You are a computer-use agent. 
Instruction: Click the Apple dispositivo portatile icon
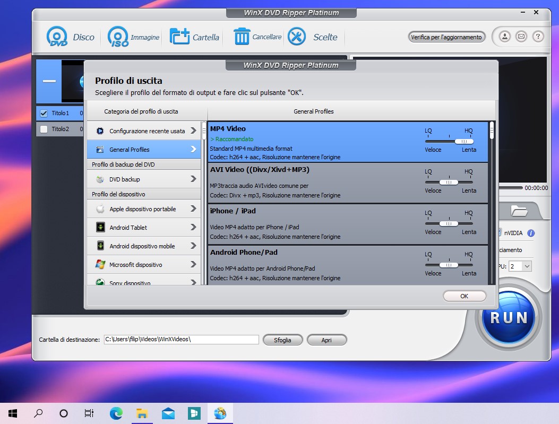tap(100, 209)
